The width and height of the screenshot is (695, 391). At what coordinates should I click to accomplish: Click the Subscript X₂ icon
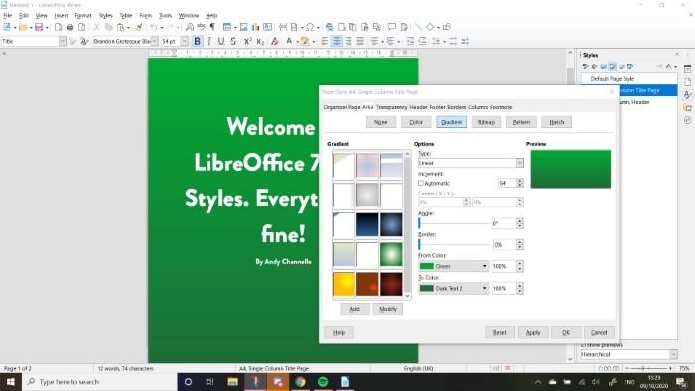click(260, 41)
